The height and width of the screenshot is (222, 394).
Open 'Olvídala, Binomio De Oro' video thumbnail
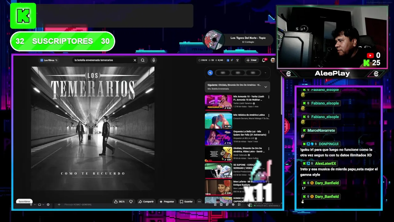tap(218, 154)
